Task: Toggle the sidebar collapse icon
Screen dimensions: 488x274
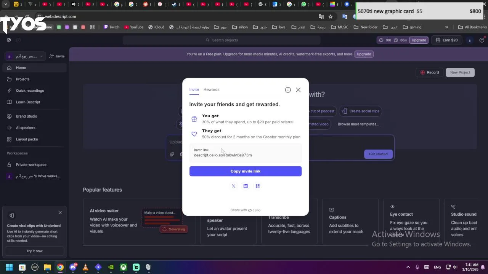Action: coord(9,40)
